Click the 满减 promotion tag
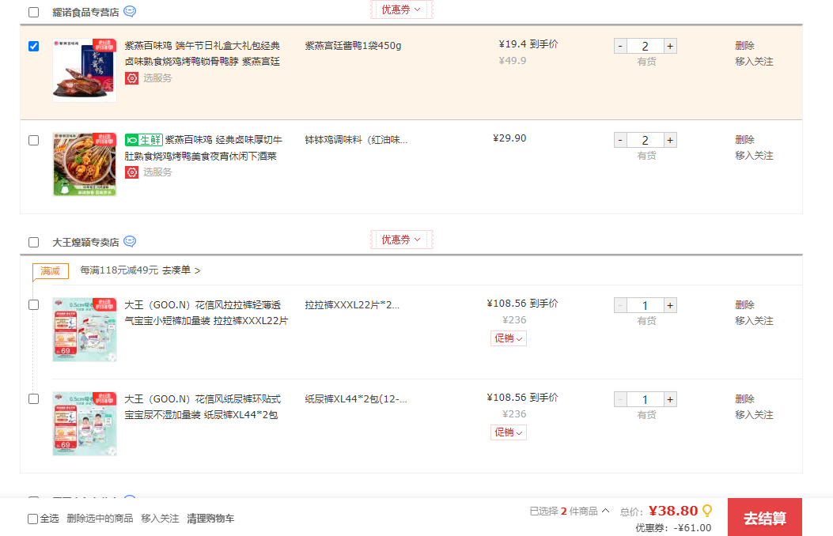Viewport: 833px width, 536px height. tap(51, 271)
